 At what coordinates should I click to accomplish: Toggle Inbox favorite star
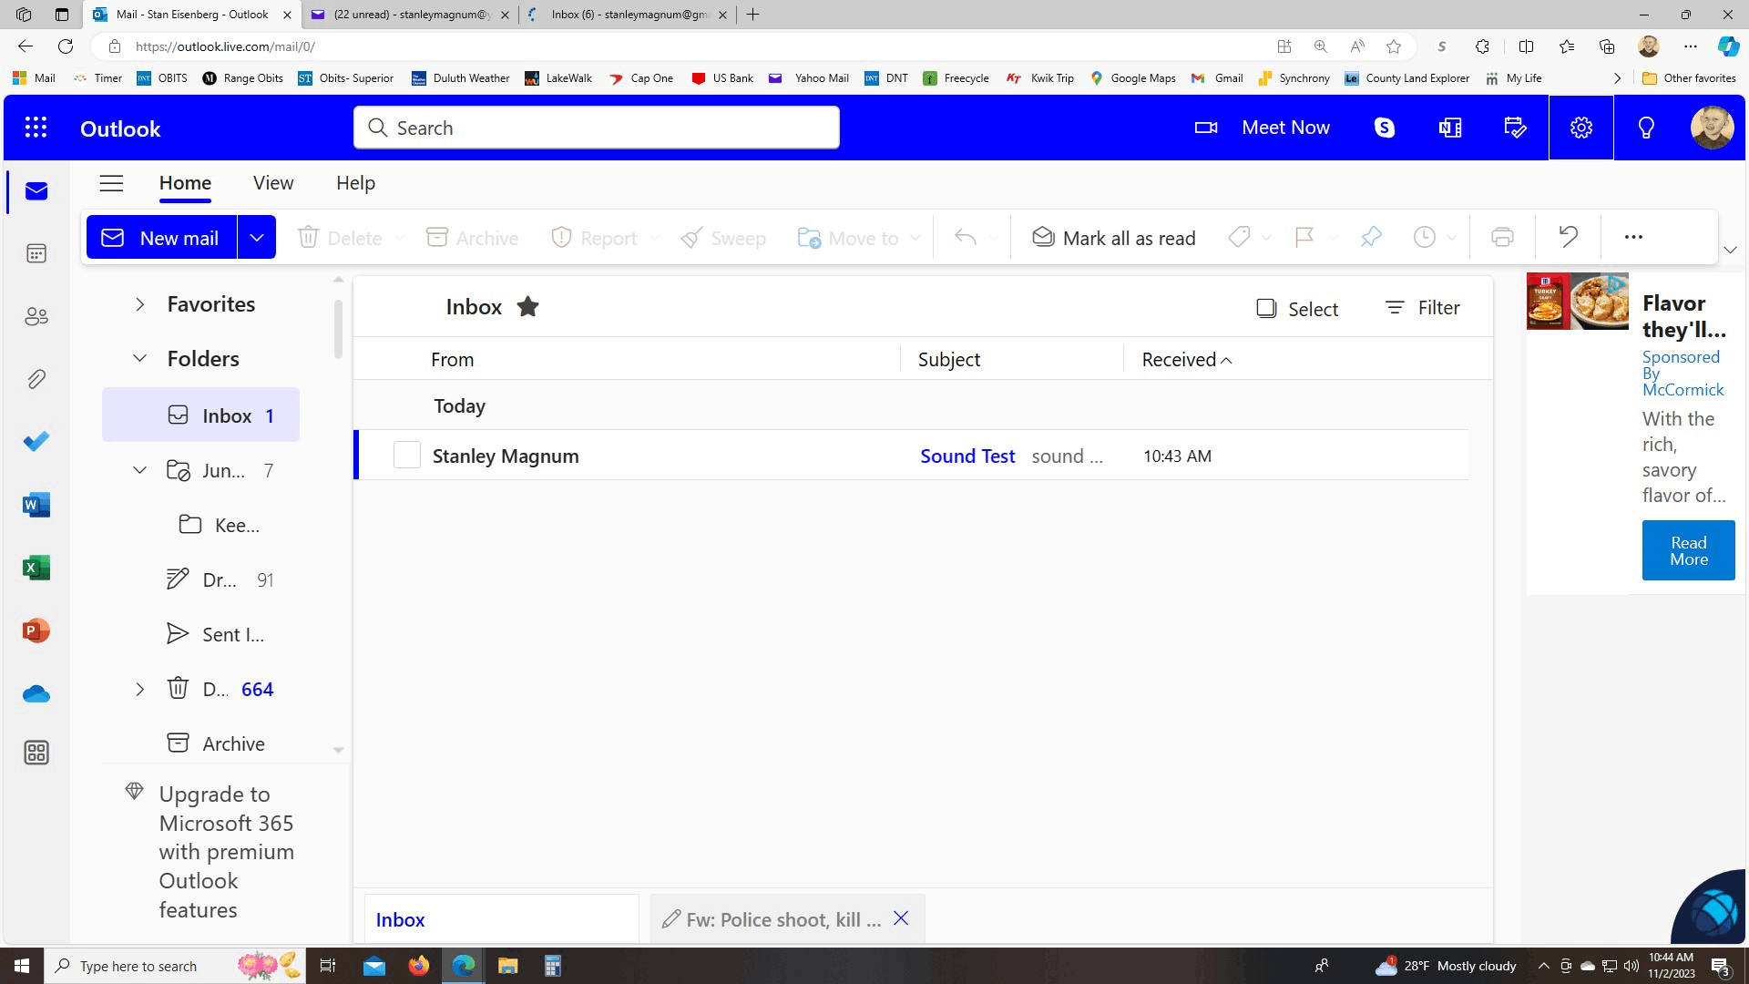[x=527, y=307]
